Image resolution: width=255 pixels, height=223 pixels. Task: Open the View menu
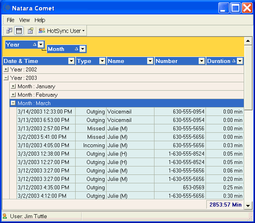[25, 20]
